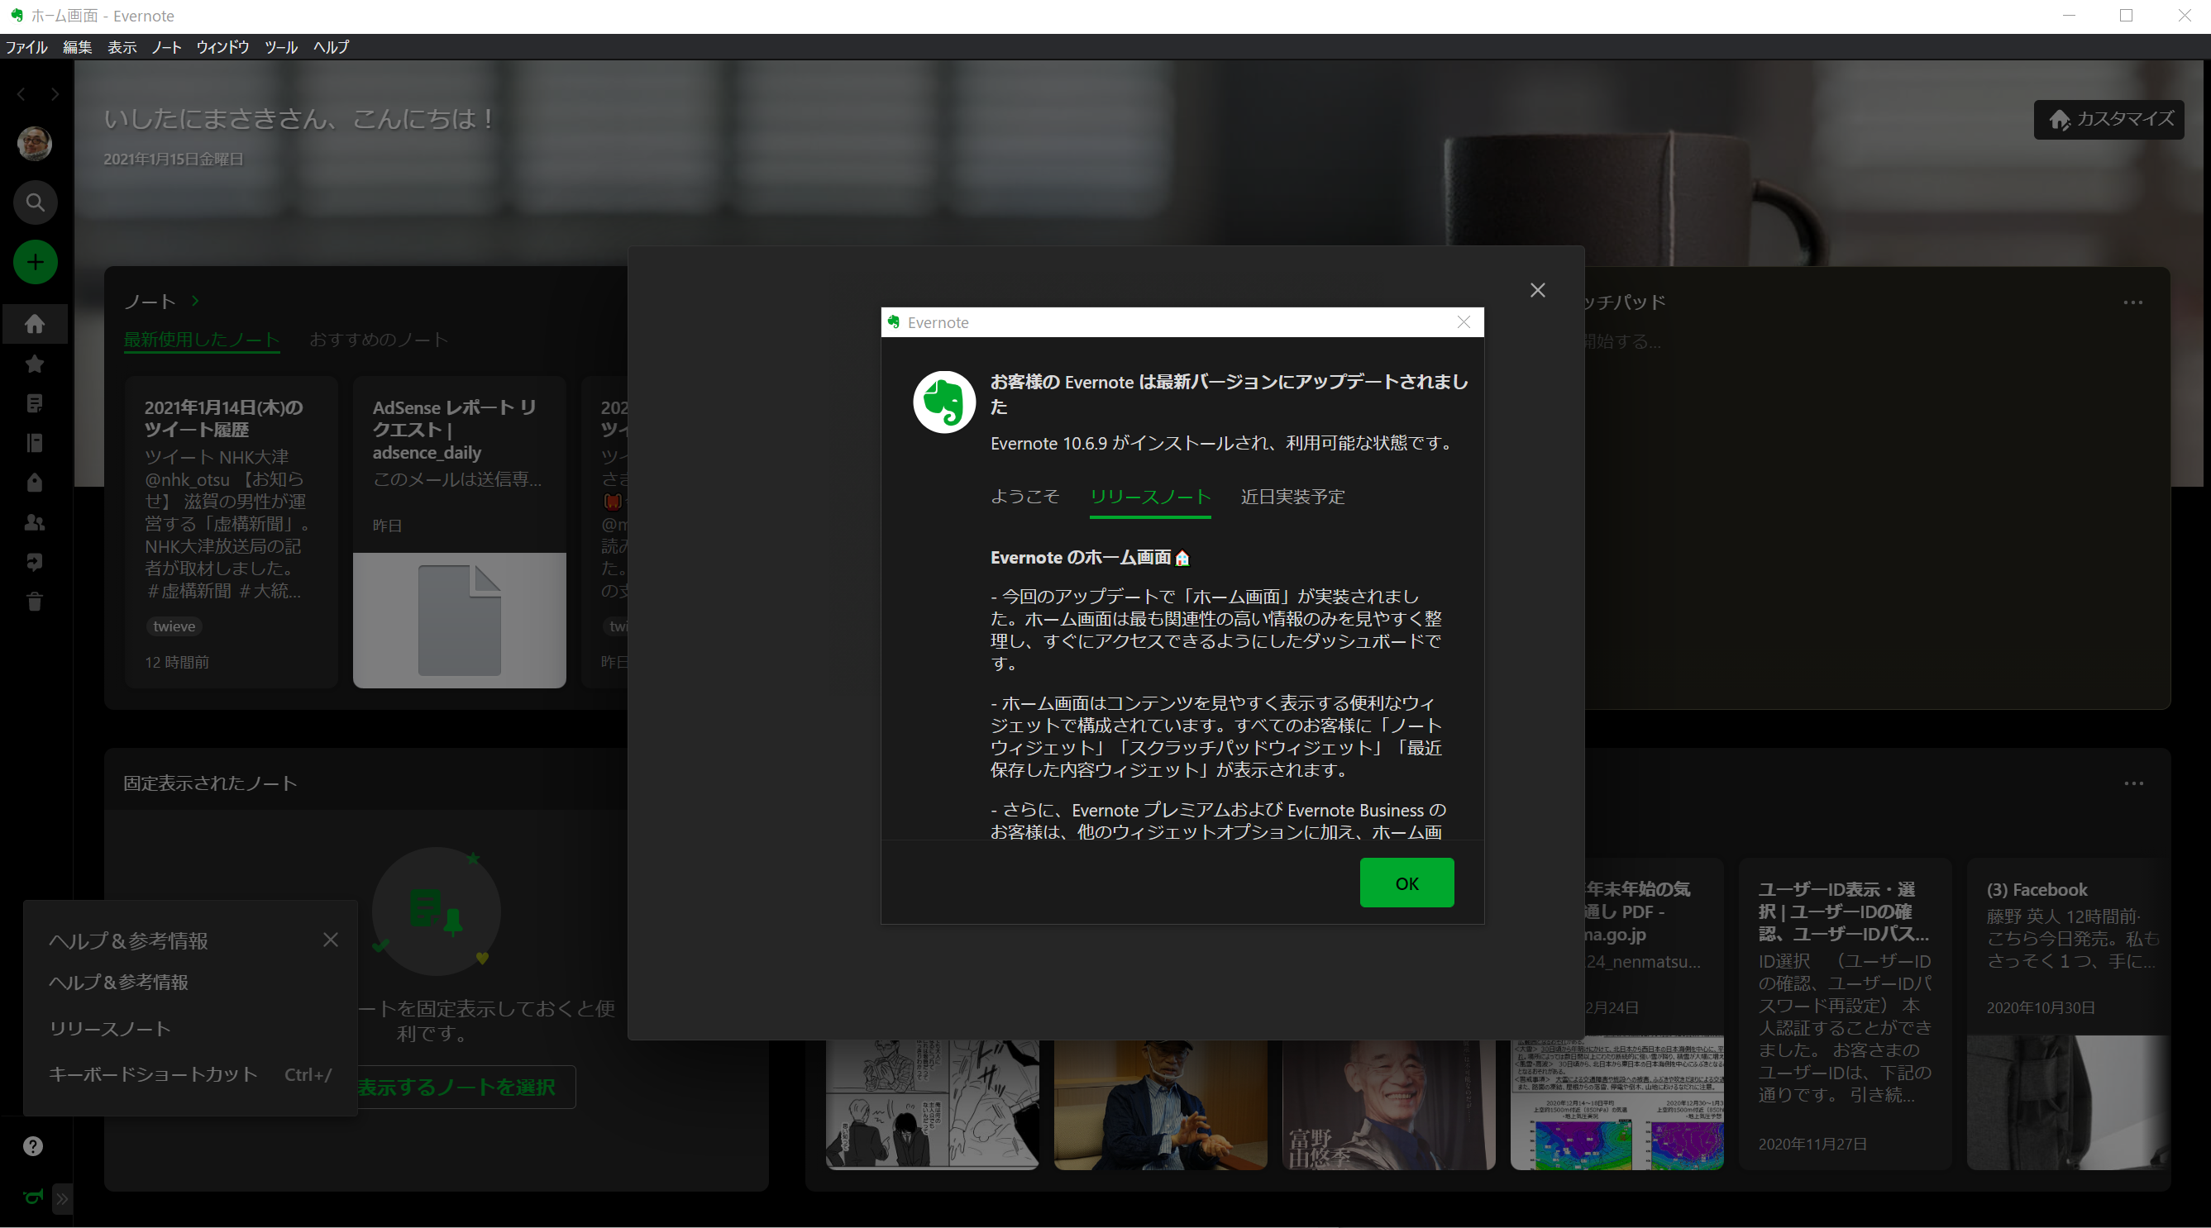Open Shortcuts star icon in sidebar
The height and width of the screenshot is (1228, 2211).
(x=36, y=364)
